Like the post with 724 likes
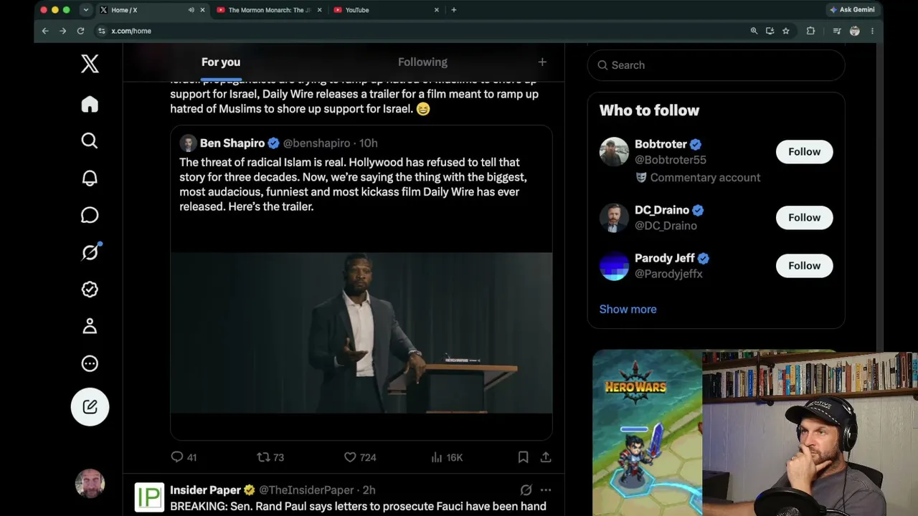Screen dimensions: 918x516 coord(359,457)
